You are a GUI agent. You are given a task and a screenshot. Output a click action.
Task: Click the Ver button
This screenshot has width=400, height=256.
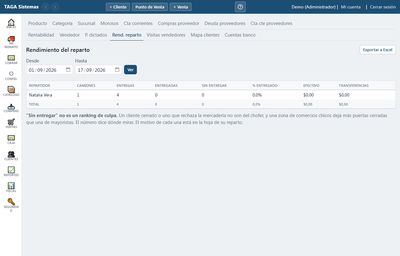point(130,70)
